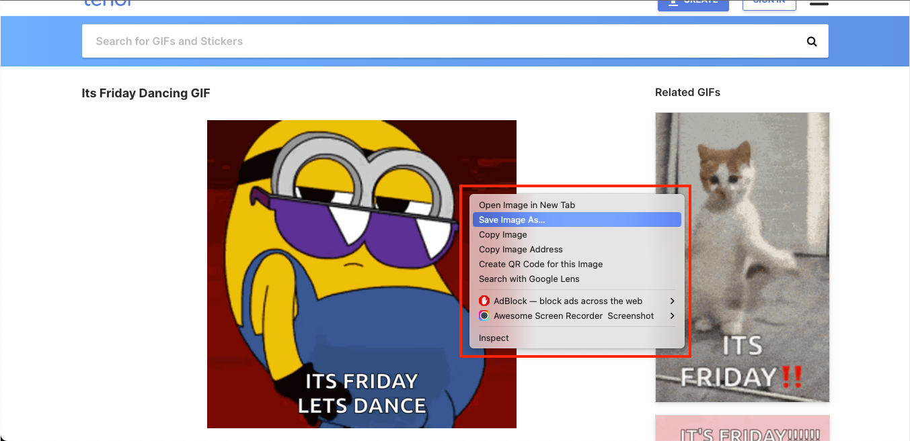Open the hamburger menu icon
This screenshot has height=441, width=910.
[x=819, y=3]
